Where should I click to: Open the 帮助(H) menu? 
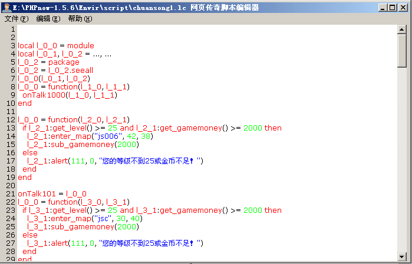point(80,19)
